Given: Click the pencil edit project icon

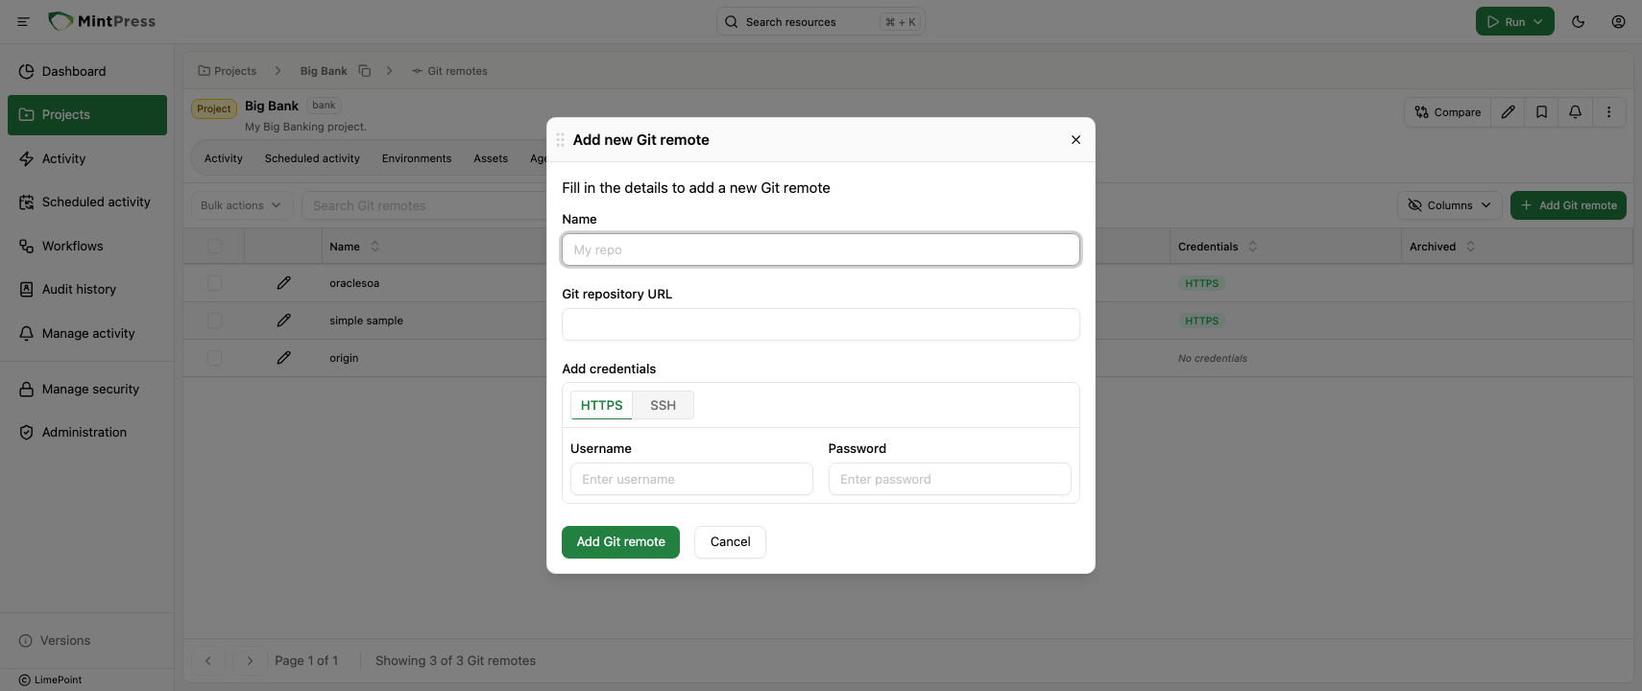Looking at the screenshot, I should point(1508,112).
